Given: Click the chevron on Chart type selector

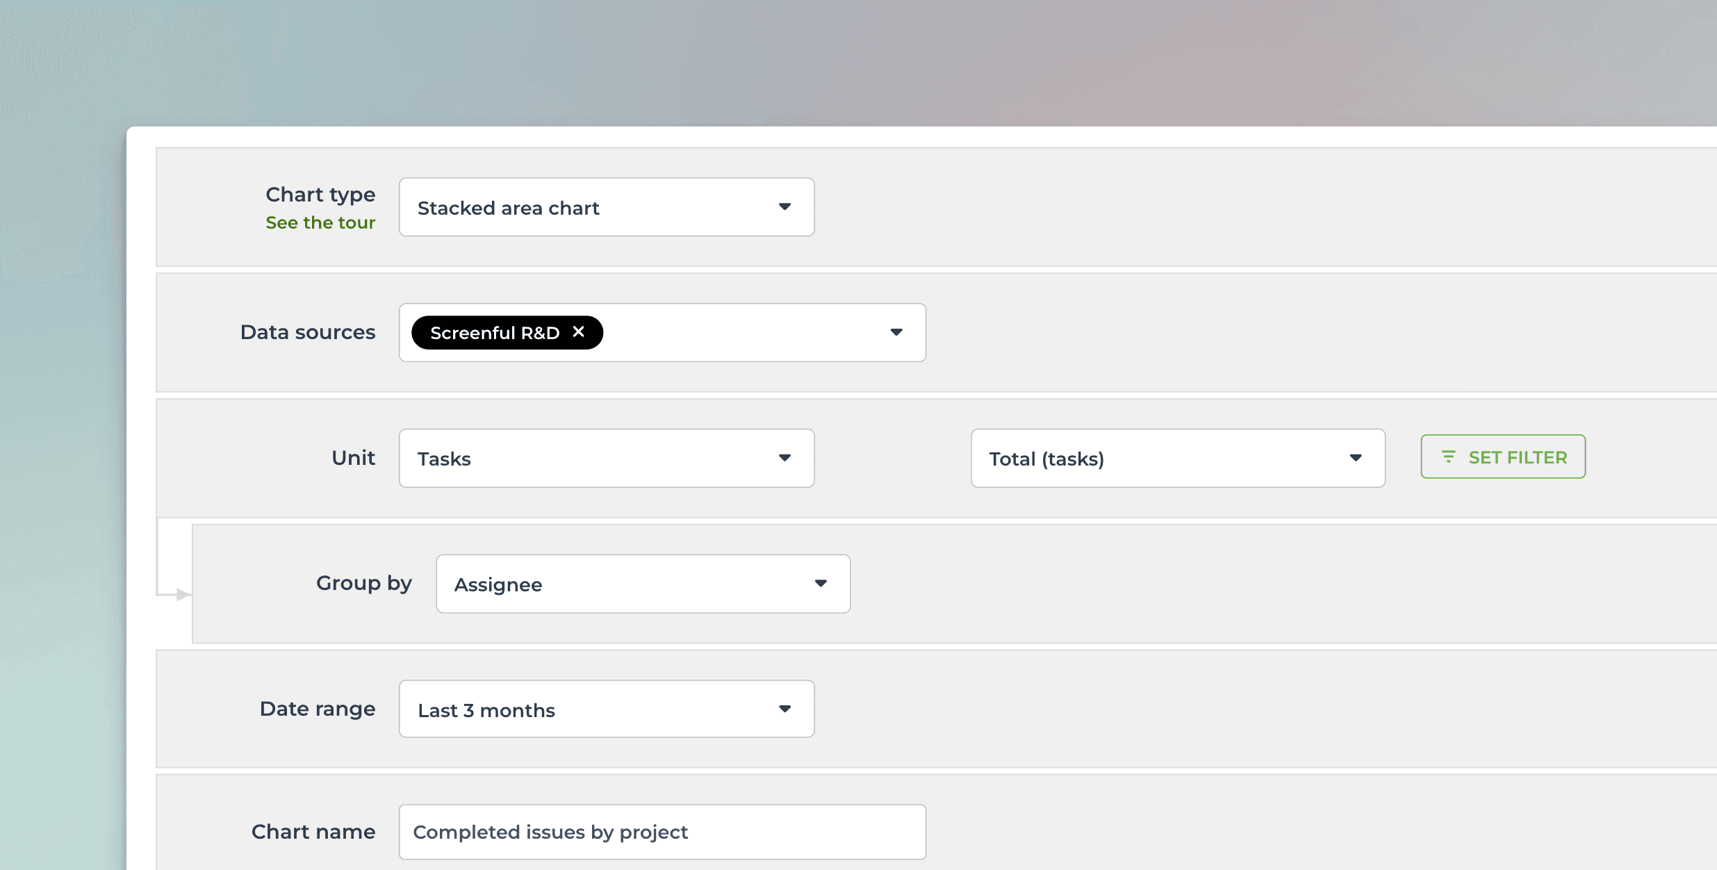Looking at the screenshot, I should 784,206.
